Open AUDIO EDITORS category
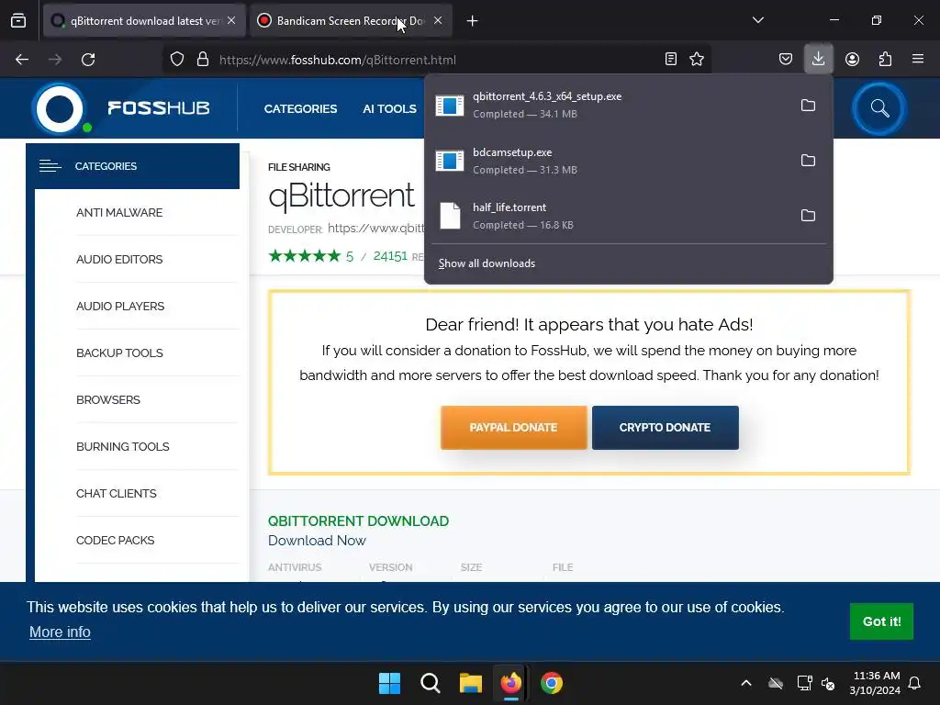 119,259
